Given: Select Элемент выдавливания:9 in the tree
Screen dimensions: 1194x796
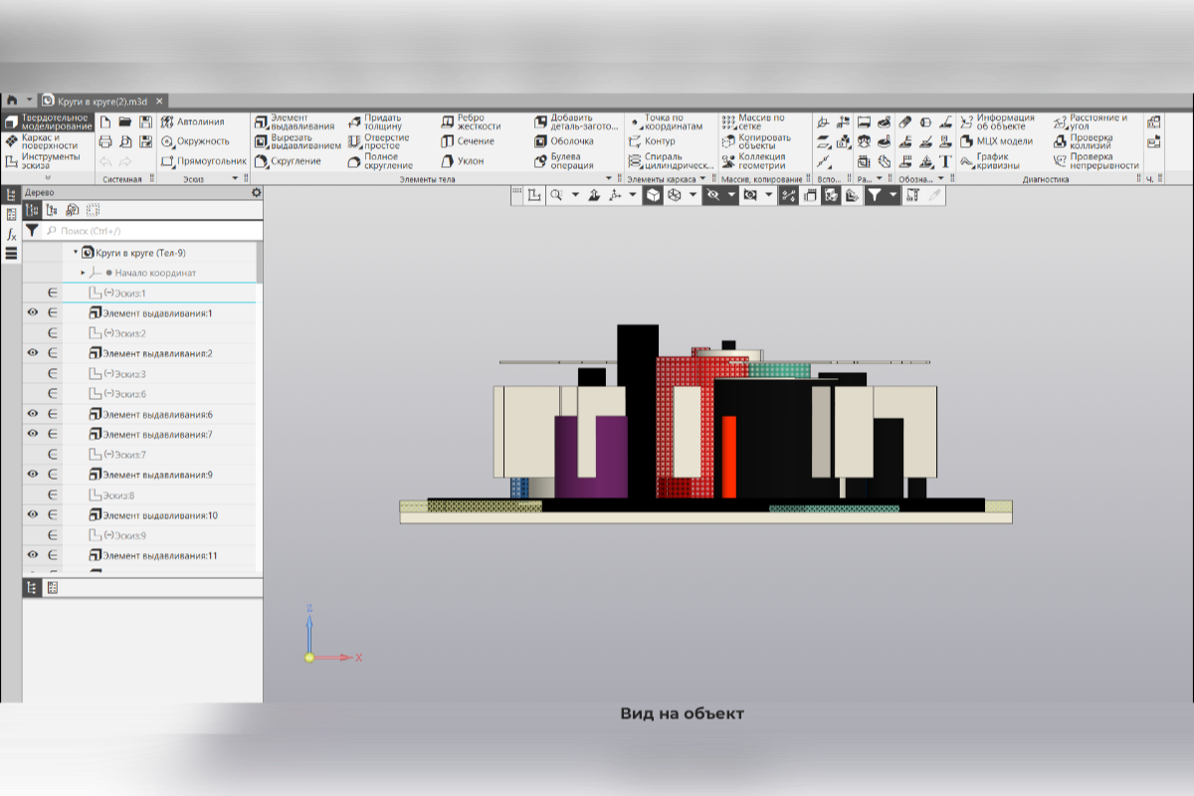Looking at the screenshot, I should click(x=157, y=475).
